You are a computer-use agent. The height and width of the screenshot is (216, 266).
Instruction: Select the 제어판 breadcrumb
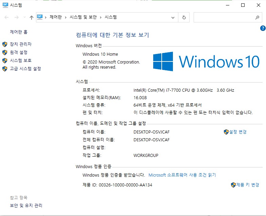pyautogui.click(x=56, y=17)
